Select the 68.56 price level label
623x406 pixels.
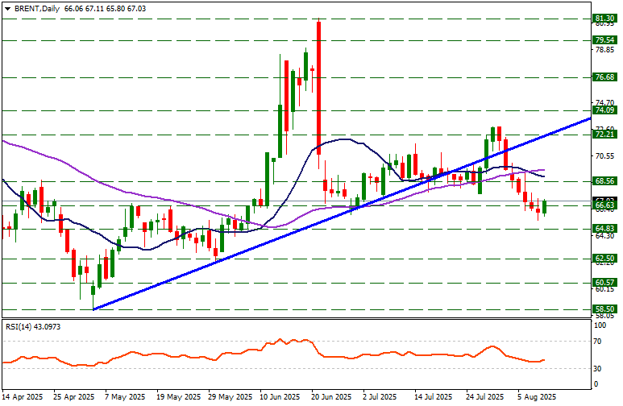(x=604, y=181)
